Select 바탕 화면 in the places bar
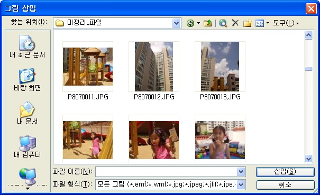The width and height of the screenshot is (320, 195). click(x=27, y=80)
